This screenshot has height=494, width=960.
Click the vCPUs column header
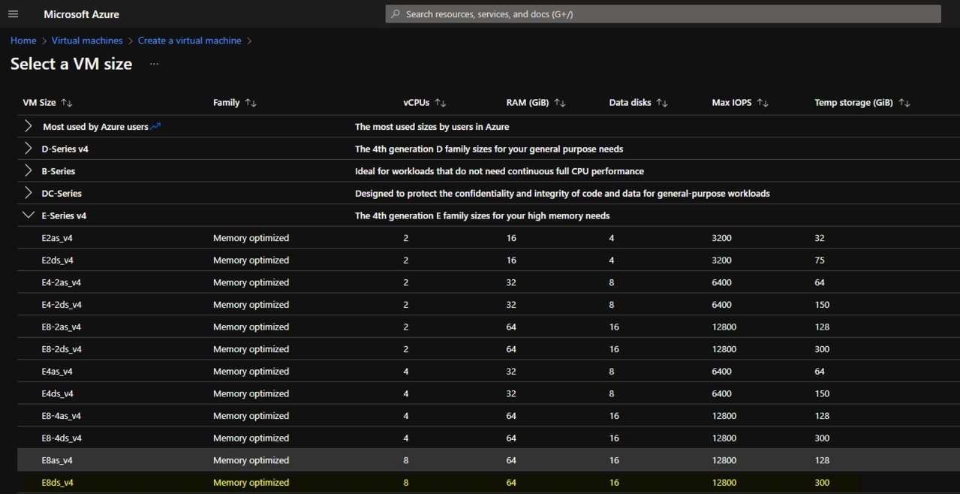[x=417, y=103]
